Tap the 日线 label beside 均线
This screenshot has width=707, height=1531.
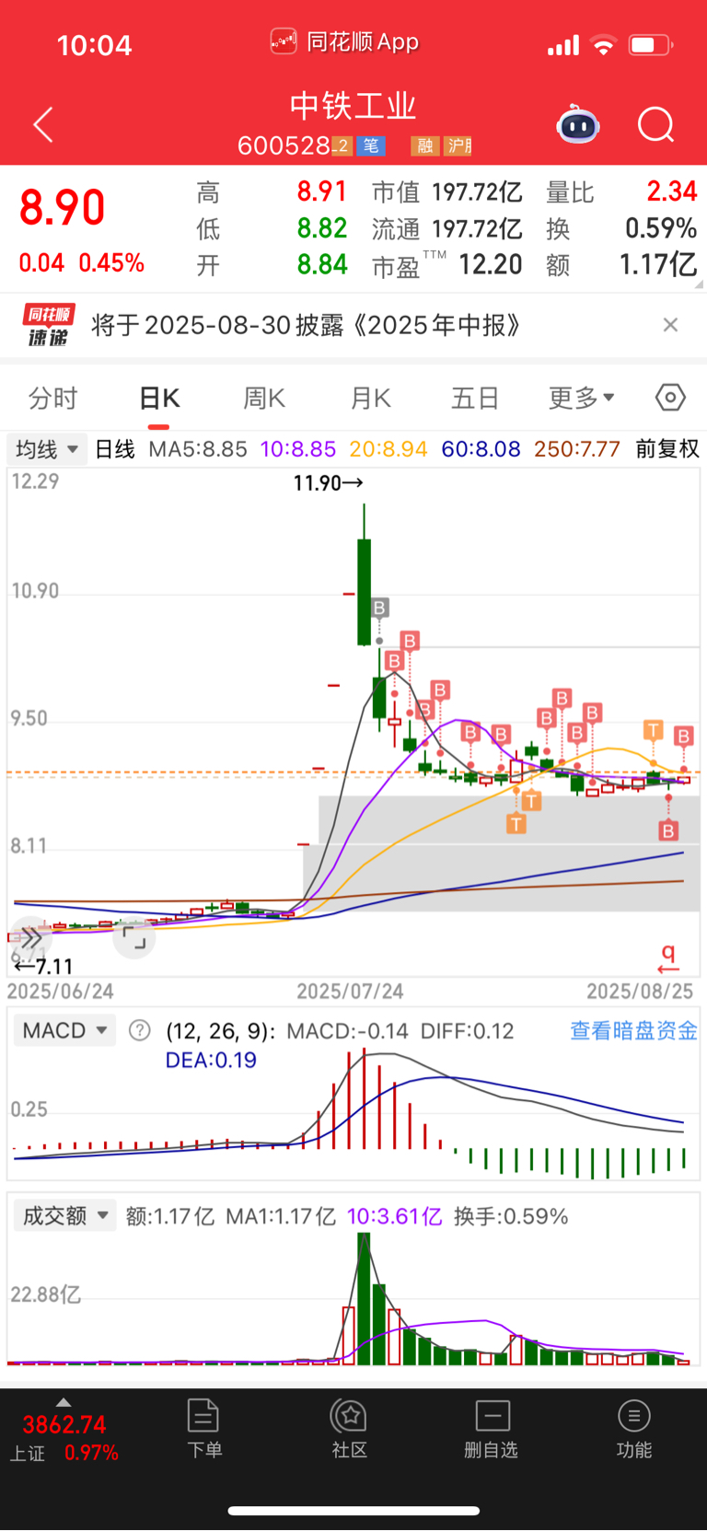[115, 449]
